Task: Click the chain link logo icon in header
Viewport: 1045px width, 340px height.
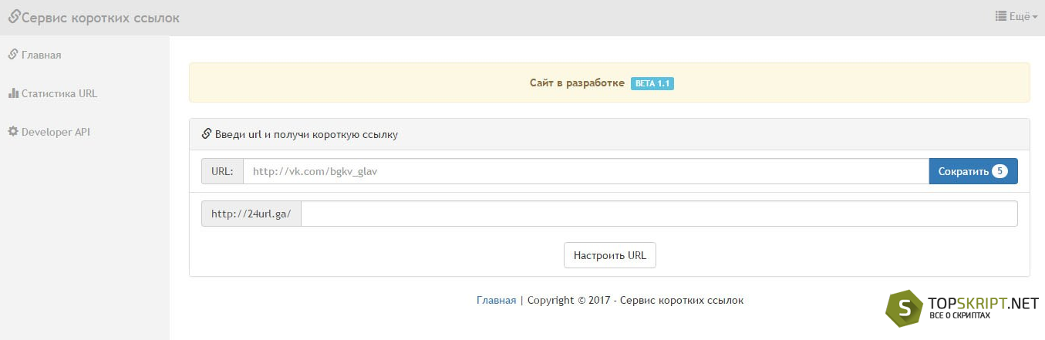Action: coord(14,16)
